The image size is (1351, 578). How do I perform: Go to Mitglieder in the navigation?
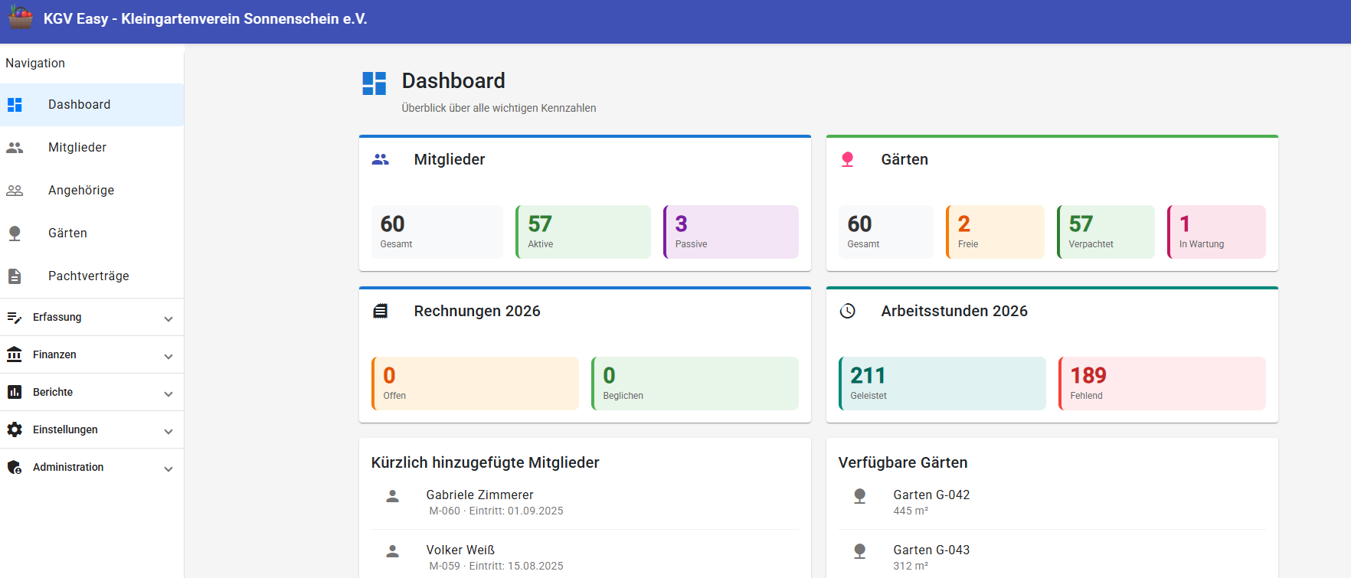[x=92, y=148]
